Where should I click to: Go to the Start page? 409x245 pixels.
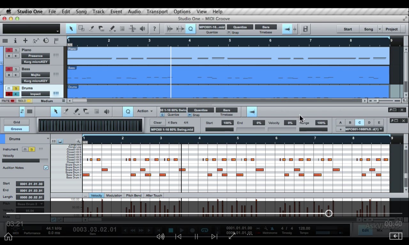click(x=348, y=29)
